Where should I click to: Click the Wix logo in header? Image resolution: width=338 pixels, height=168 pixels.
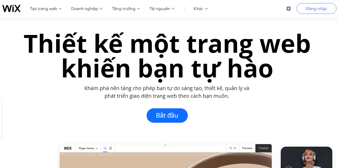point(11,8)
